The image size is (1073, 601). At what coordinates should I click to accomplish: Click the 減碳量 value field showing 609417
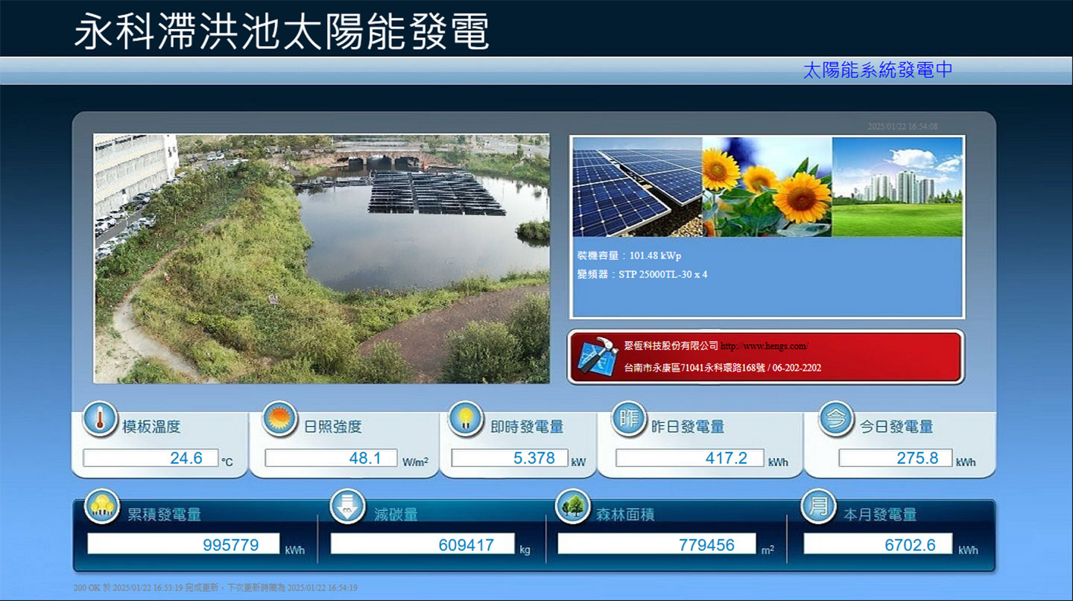point(422,544)
